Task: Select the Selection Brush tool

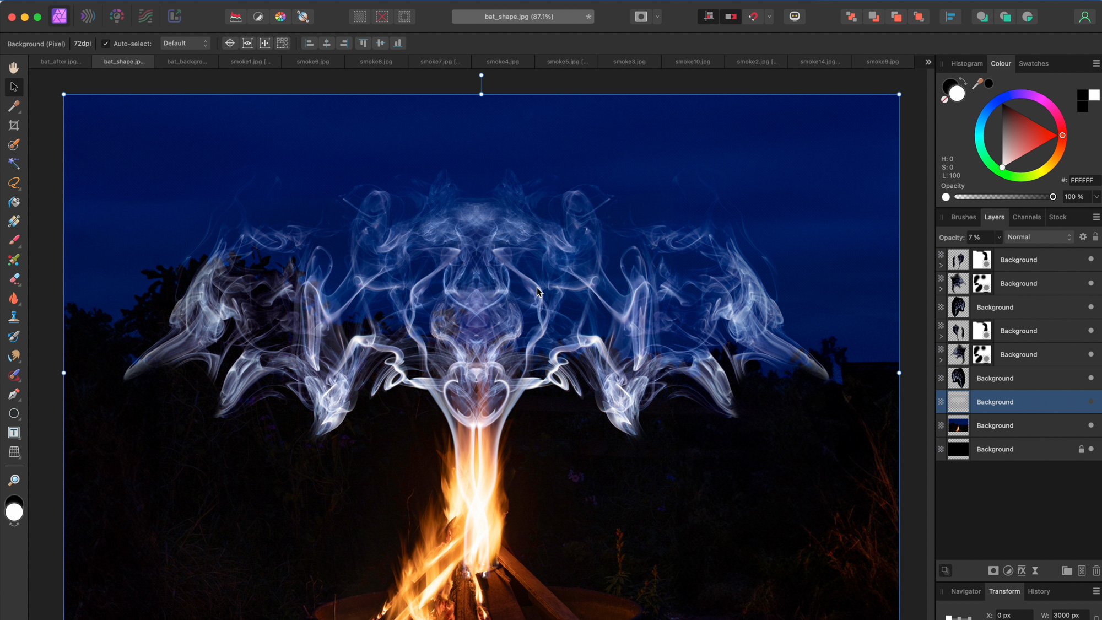Action: [x=14, y=144]
